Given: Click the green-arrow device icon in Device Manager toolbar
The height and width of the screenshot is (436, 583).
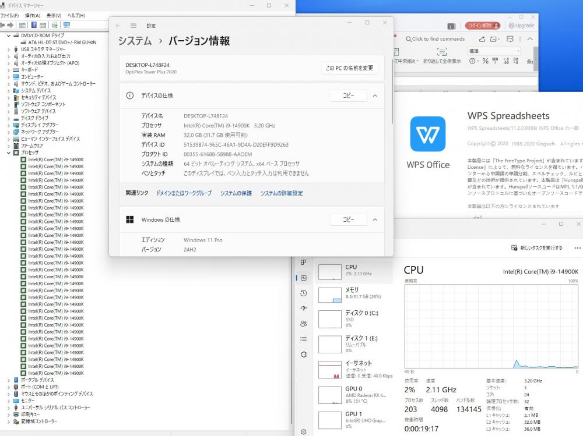Looking at the screenshot, I should (x=55, y=25).
